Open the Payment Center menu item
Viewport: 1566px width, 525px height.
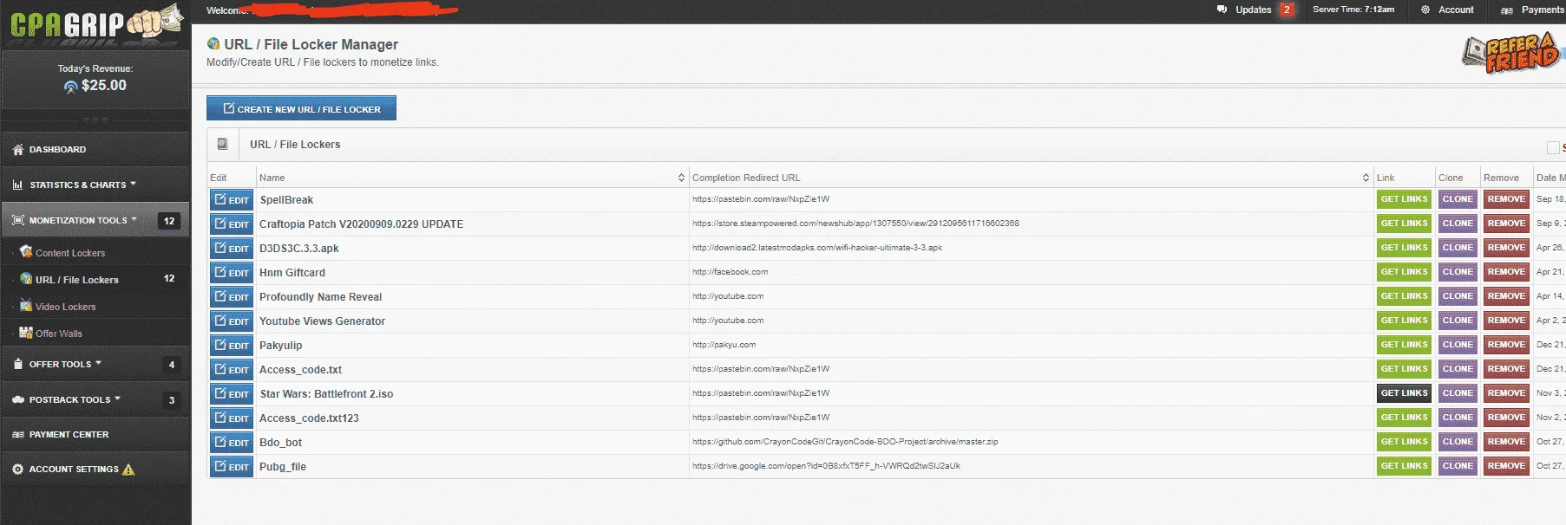click(95, 434)
